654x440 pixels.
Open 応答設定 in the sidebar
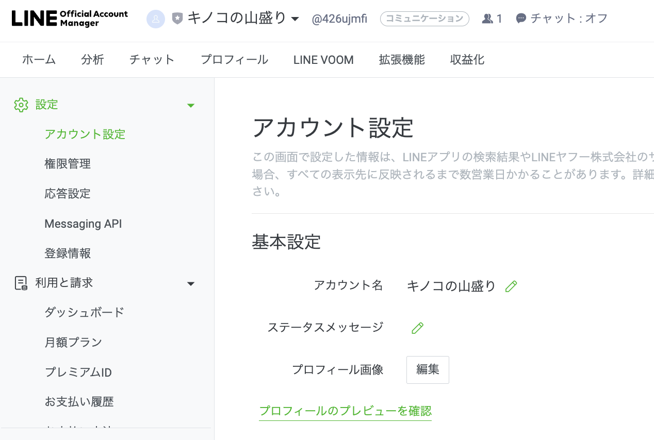[x=68, y=194]
